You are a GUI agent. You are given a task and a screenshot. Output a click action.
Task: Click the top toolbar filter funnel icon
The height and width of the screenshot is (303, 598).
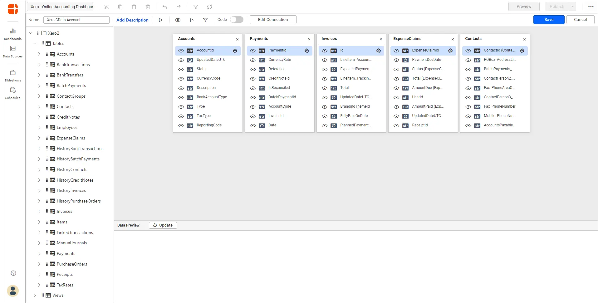pyautogui.click(x=196, y=7)
